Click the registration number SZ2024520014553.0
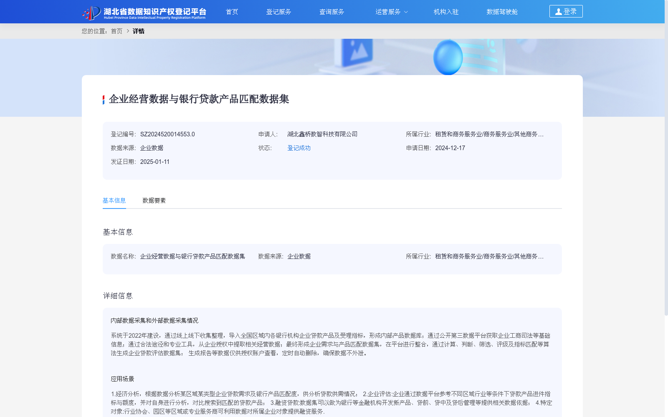This screenshot has height=417, width=668. (167, 134)
